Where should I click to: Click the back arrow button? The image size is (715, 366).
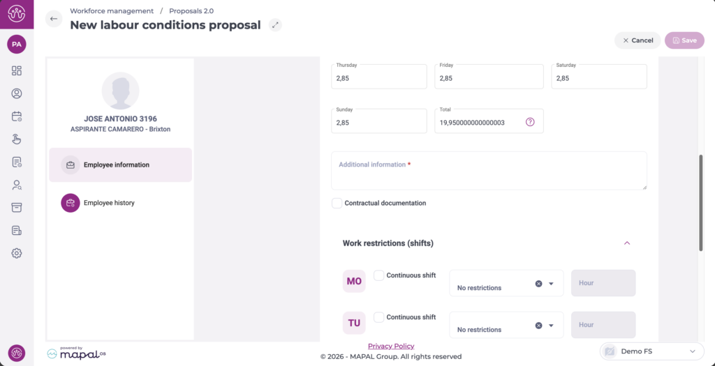coord(54,19)
